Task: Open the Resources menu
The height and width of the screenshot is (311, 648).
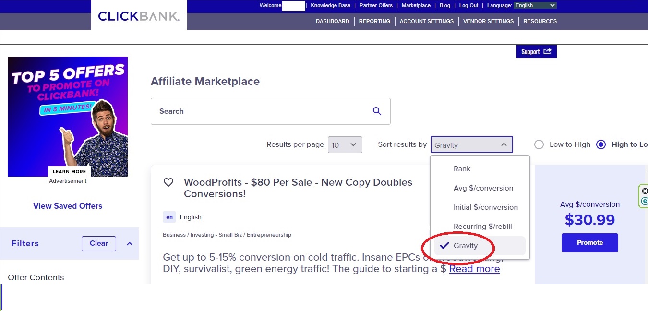Action: click(x=540, y=21)
